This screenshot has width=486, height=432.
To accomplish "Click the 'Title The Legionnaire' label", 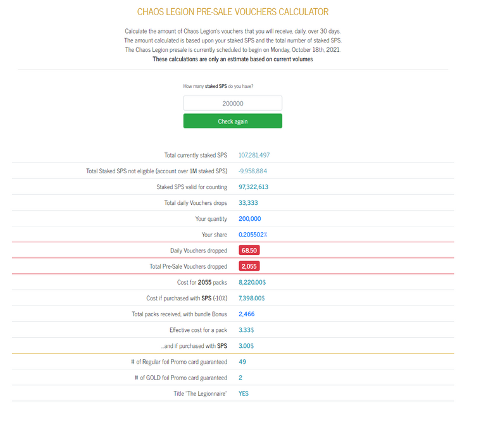I will 200,393.
